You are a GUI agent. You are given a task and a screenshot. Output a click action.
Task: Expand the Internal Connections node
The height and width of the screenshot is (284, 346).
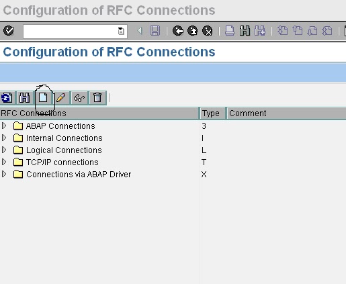4,138
